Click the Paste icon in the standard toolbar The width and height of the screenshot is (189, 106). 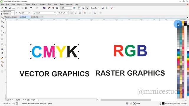pyautogui.click(x=26, y=8)
